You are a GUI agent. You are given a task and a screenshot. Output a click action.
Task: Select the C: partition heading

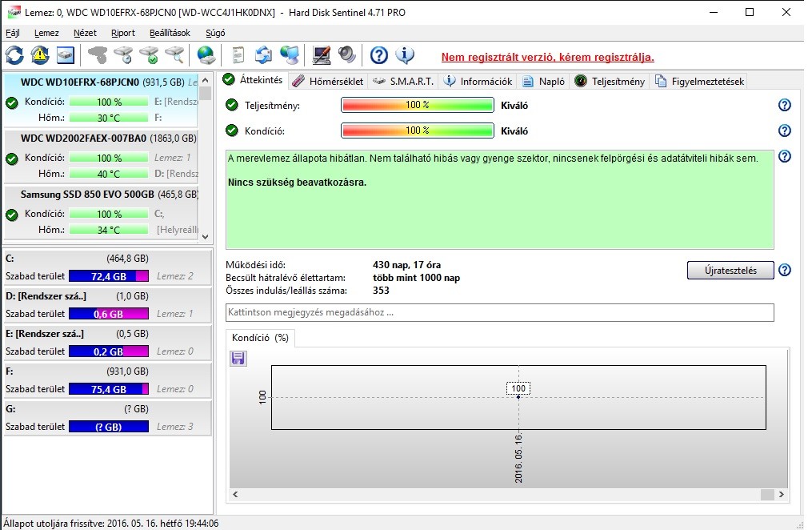[x=10, y=259]
